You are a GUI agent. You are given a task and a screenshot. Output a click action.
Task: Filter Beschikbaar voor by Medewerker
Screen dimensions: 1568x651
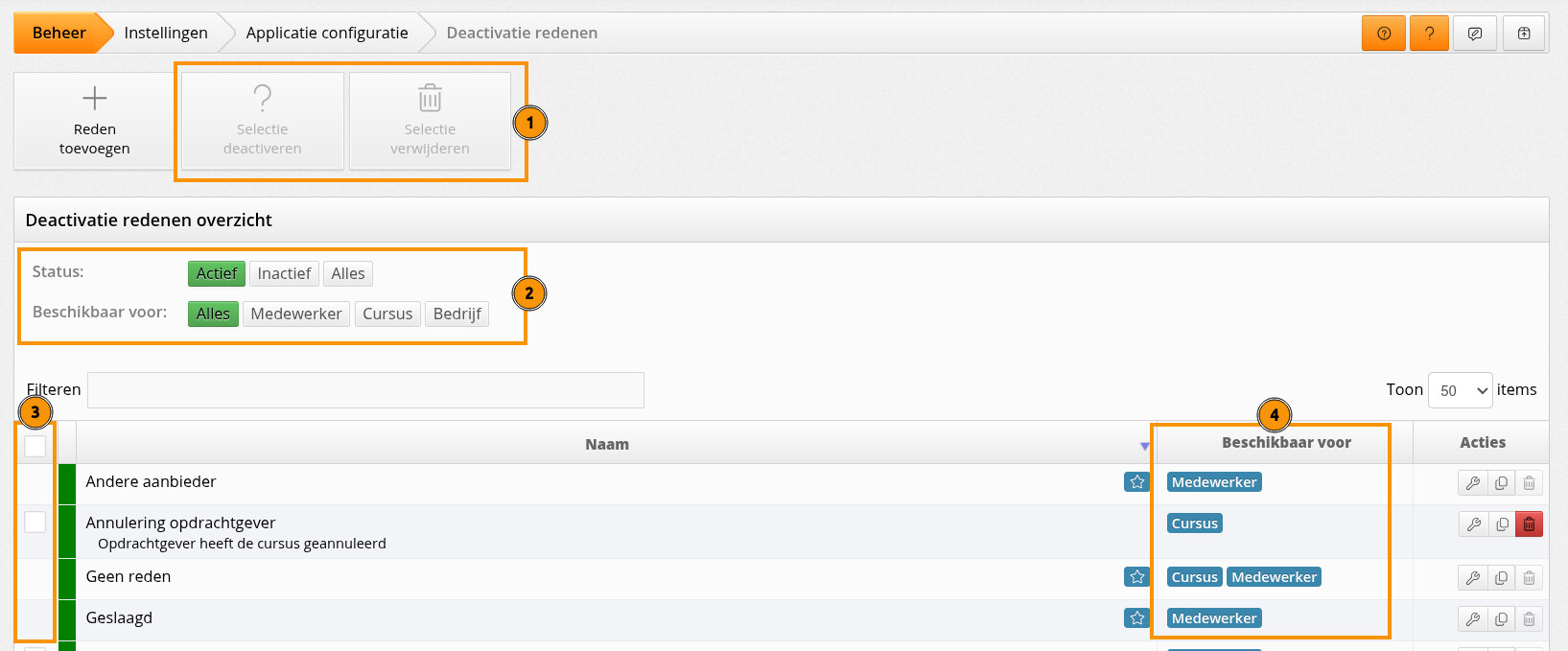pos(295,314)
